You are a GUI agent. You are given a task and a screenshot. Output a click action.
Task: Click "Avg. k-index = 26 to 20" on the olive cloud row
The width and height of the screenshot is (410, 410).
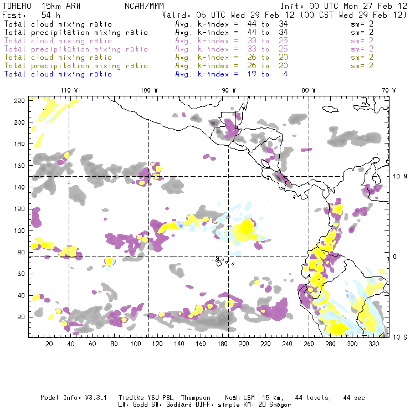point(232,57)
